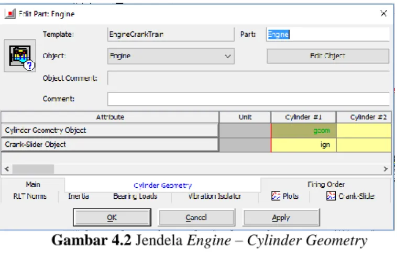Click the Crank-Slider tab chart icon
Viewport: 397px width, 257px height.
331,196
